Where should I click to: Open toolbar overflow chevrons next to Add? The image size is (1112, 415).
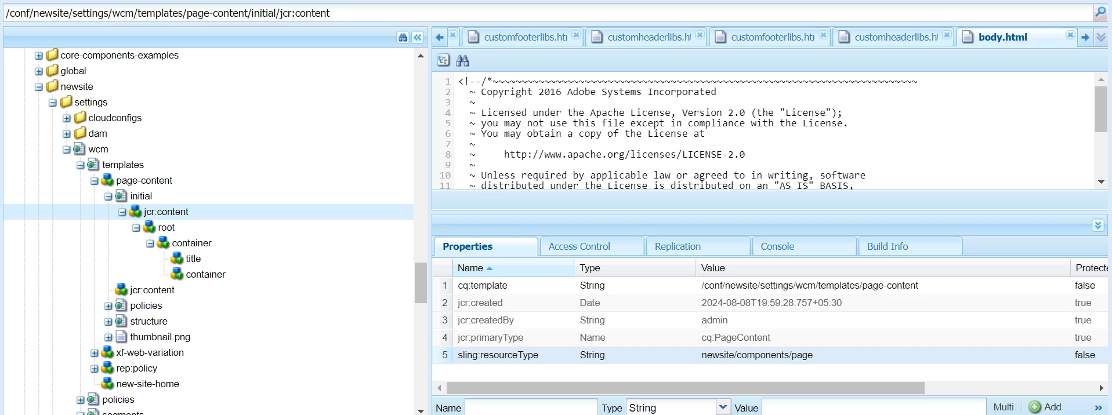tap(1097, 407)
